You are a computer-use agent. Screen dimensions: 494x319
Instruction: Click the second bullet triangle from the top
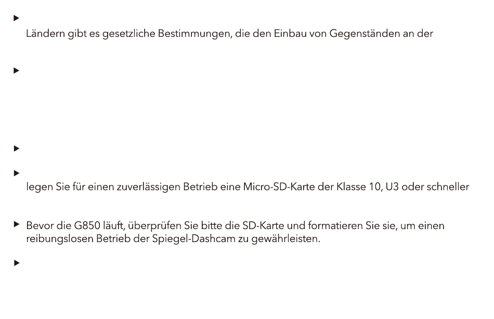tap(17, 71)
